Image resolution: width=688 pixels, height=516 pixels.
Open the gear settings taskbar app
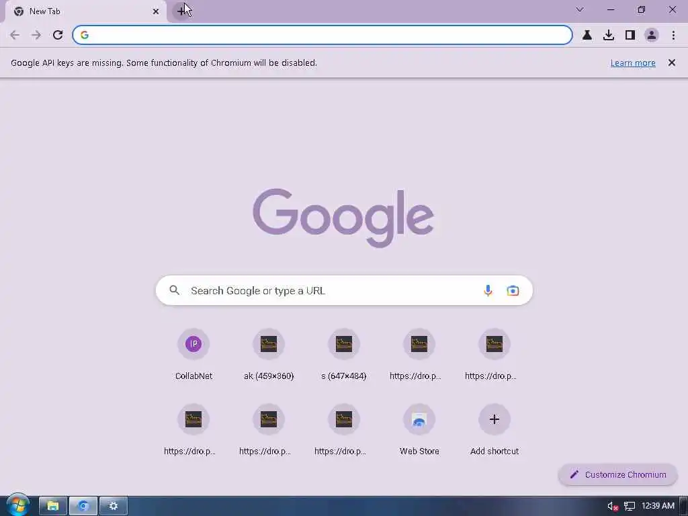click(114, 506)
